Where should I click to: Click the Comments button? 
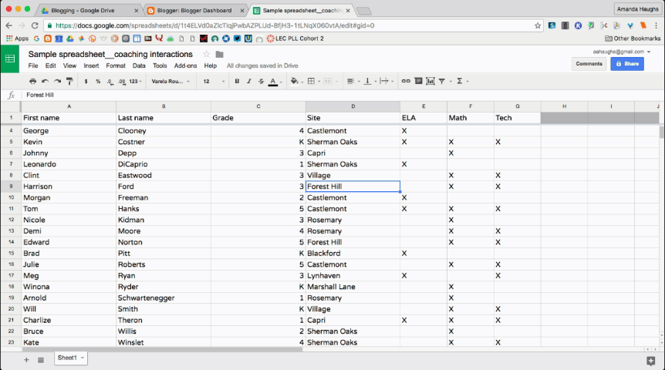pos(589,63)
